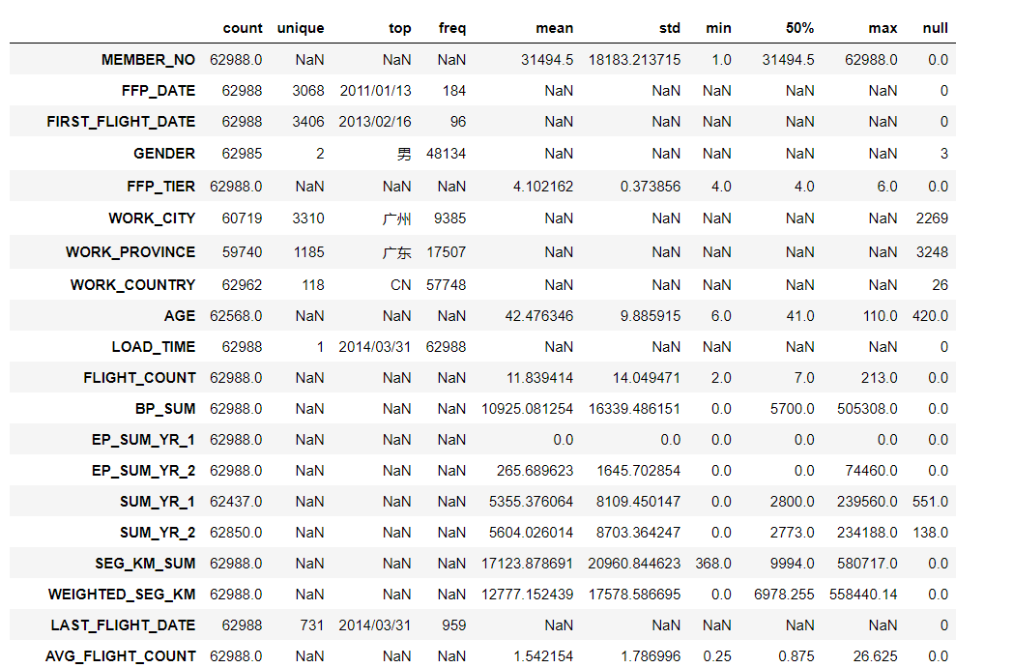The width and height of the screenshot is (1013, 668).
Task: Click the AGE row label
Action: point(180,315)
